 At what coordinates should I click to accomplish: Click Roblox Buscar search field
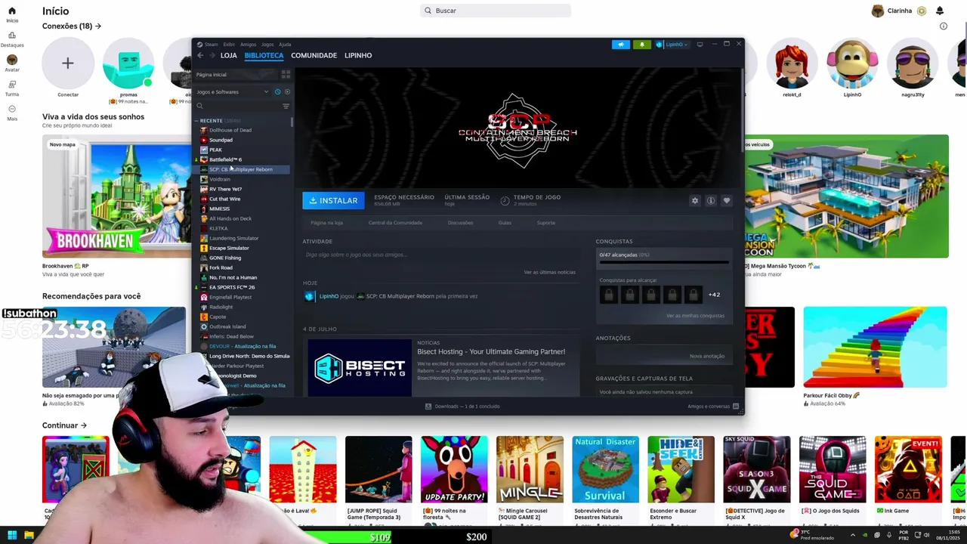496,11
